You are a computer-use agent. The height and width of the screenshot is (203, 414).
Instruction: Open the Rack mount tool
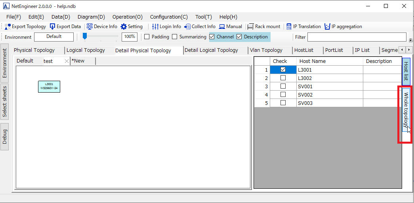250,27
